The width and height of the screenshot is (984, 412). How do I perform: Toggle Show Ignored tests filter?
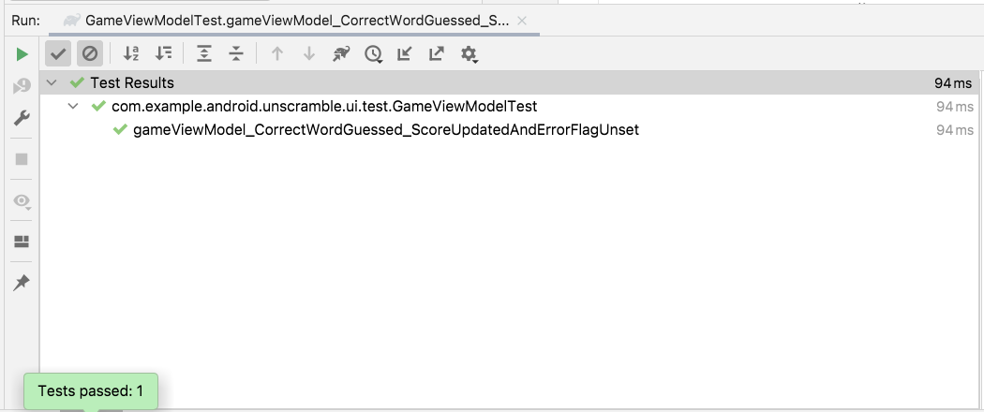tap(90, 54)
